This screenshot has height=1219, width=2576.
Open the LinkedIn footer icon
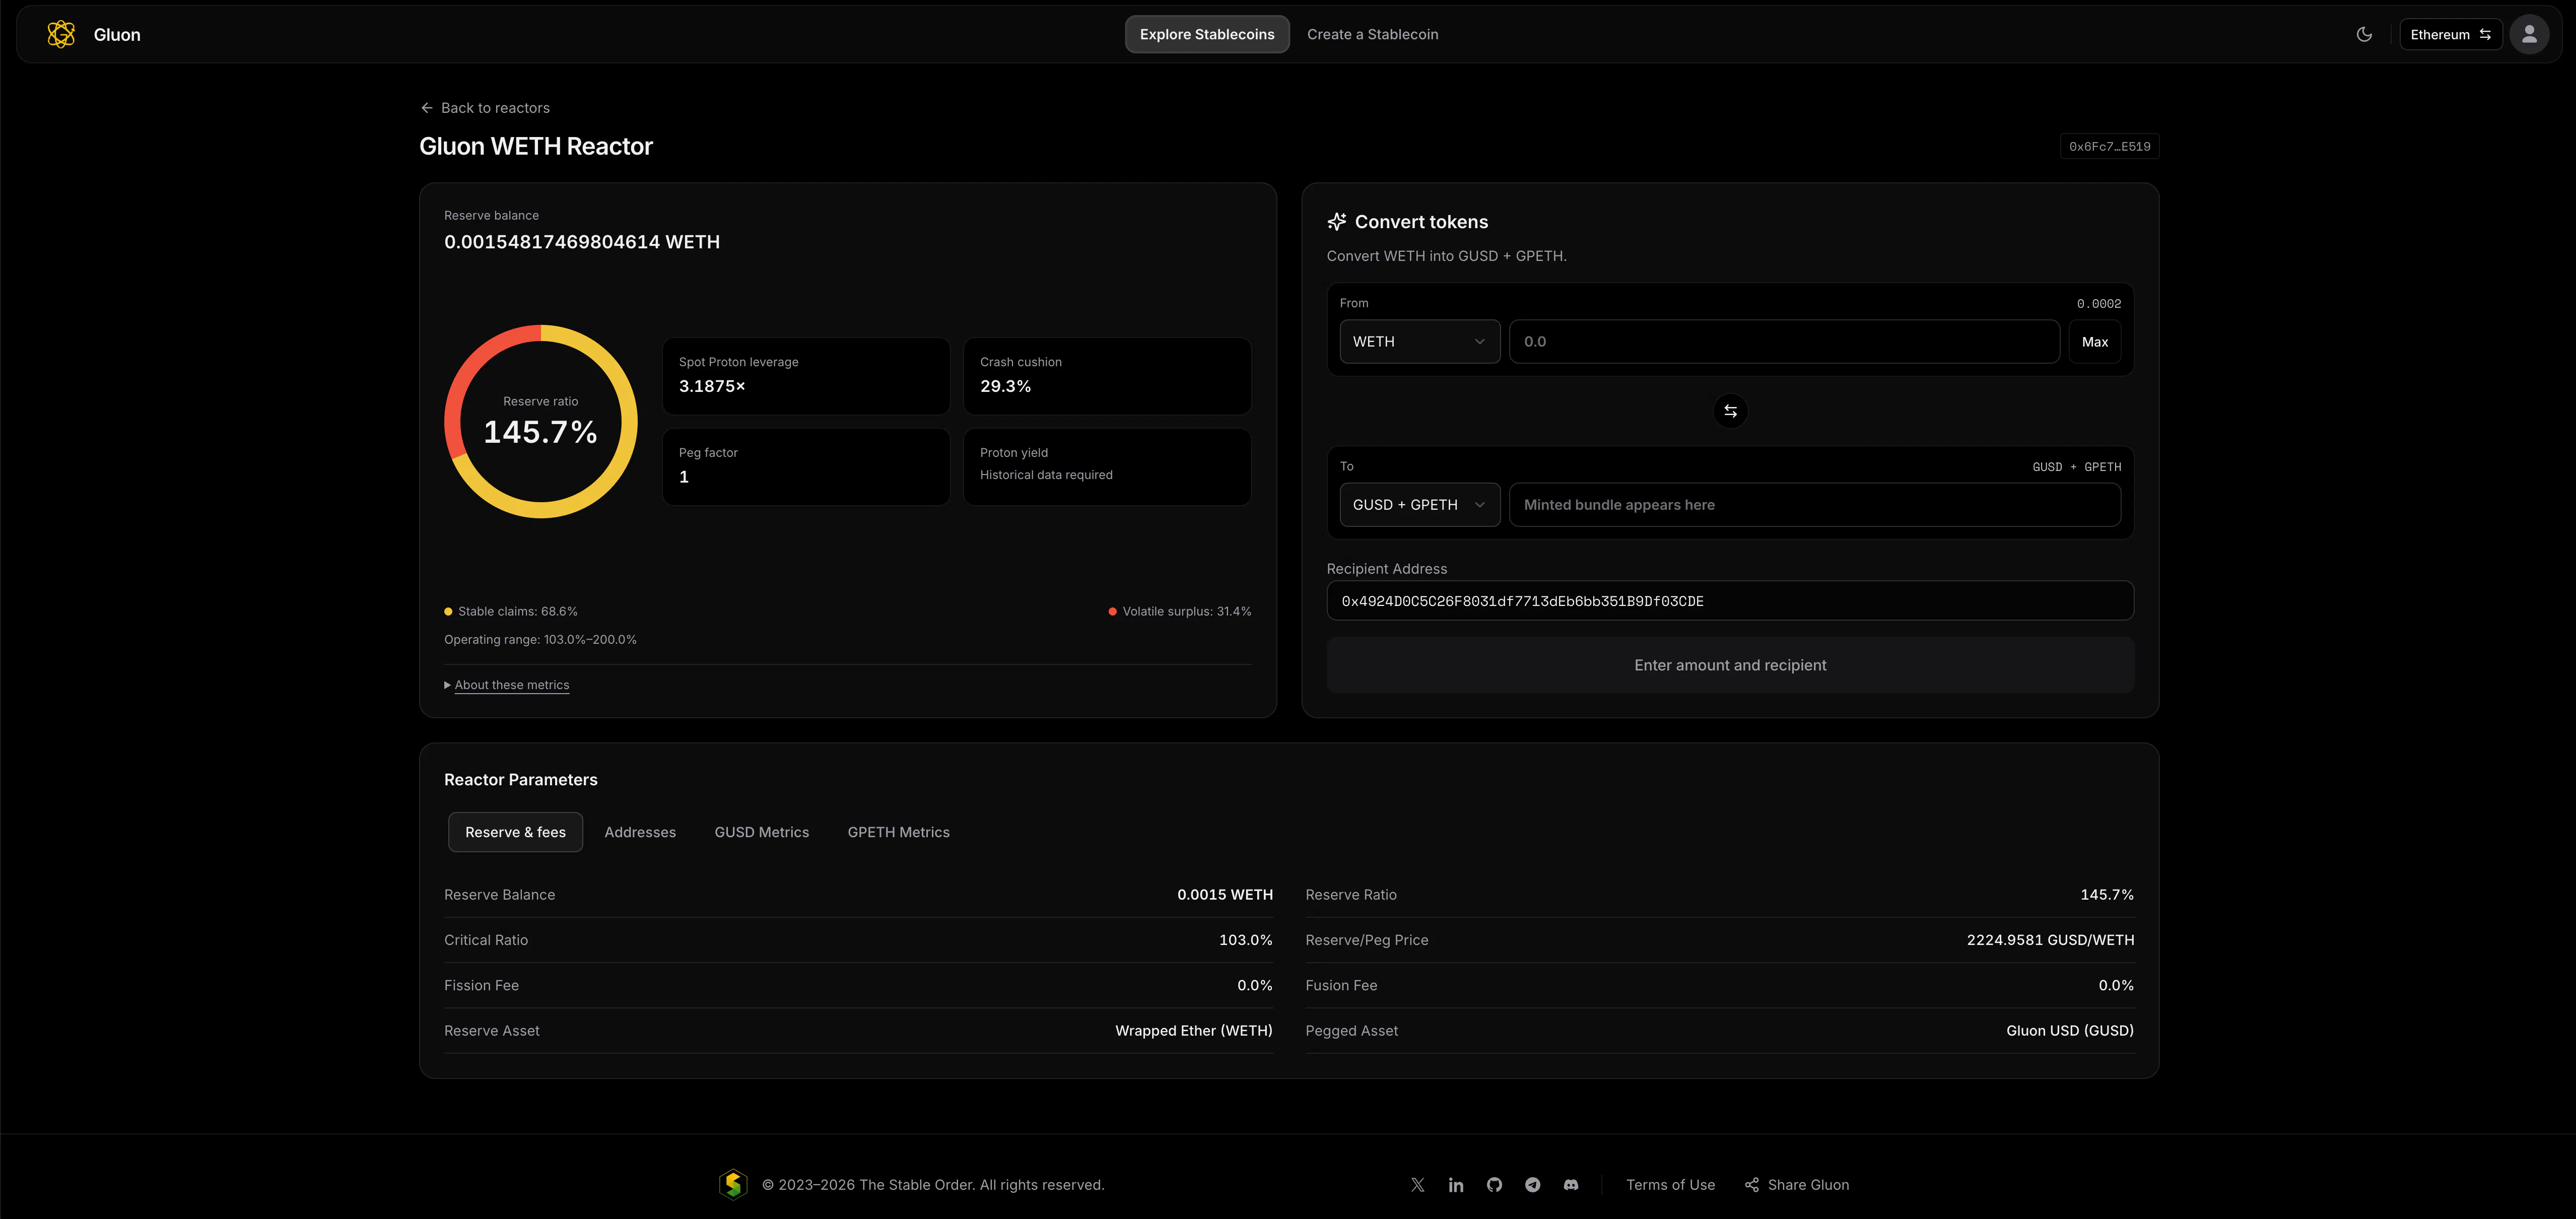[1456, 1185]
